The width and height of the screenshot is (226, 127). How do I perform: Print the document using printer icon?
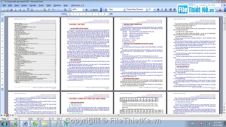[x=19, y=10]
